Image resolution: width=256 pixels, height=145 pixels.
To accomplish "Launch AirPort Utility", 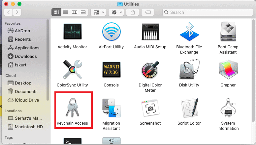I will [112, 32].
